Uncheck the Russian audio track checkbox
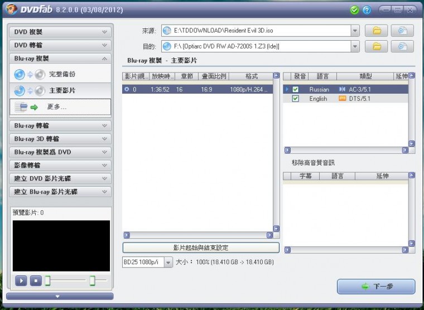The width and height of the screenshot is (424, 310). click(296, 89)
